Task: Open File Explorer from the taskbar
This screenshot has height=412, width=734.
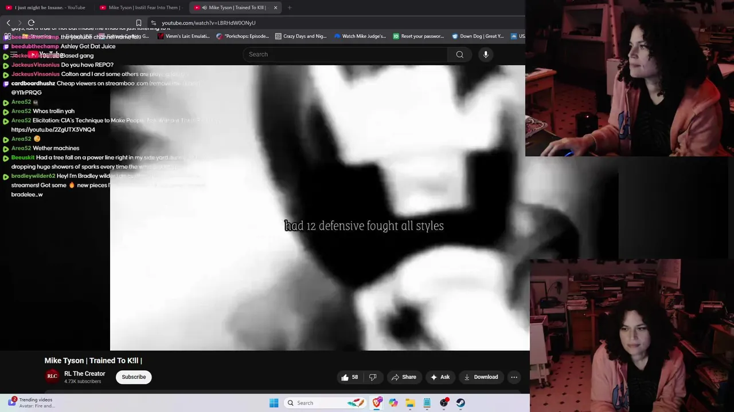Action: 410,403
